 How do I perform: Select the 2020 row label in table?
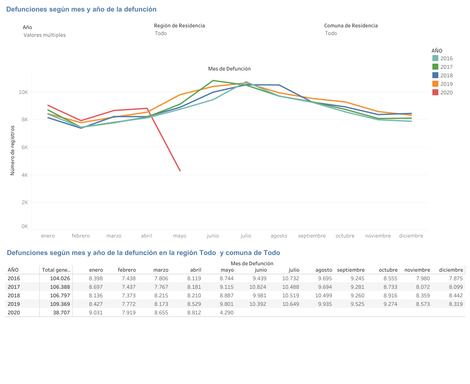point(13,313)
